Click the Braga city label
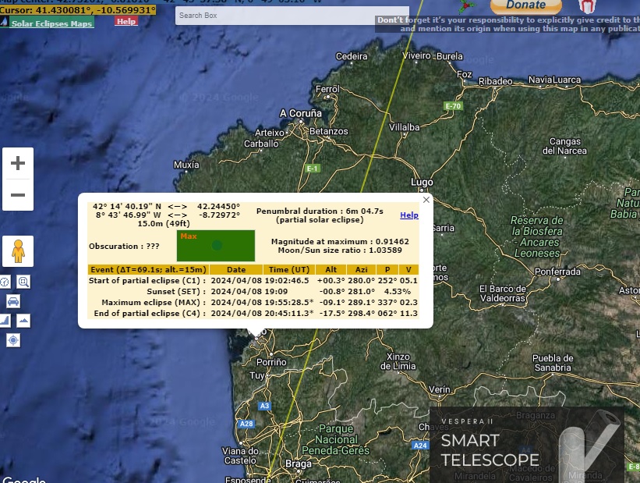Image resolution: width=640 pixels, height=483 pixels. [299, 463]
